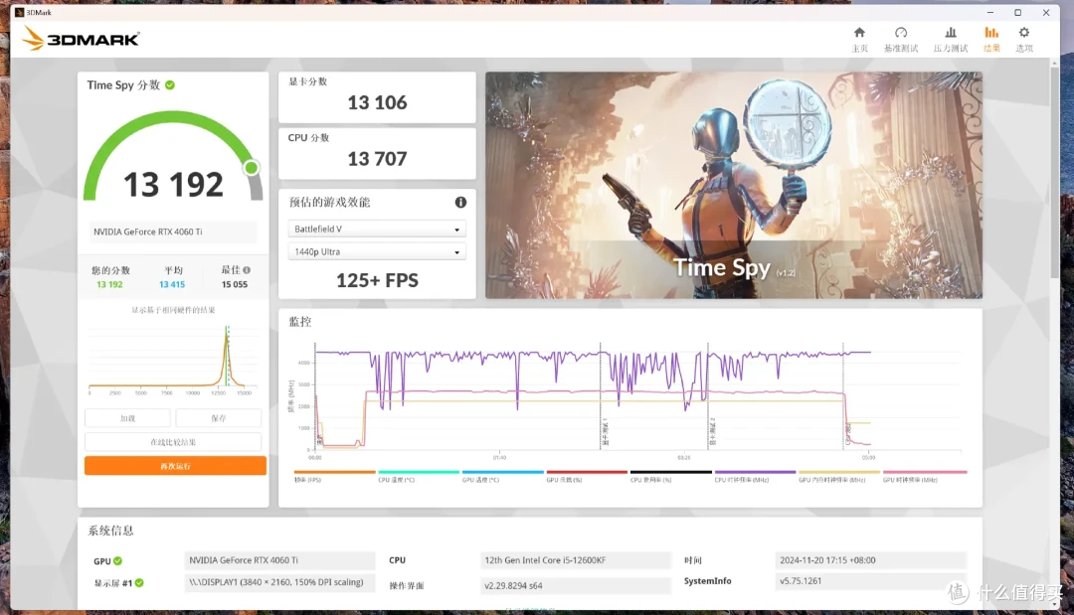Click the green check next to 显示屏 #1
Viewport: 1074px width, 615px height.
(x=139, y=583)
